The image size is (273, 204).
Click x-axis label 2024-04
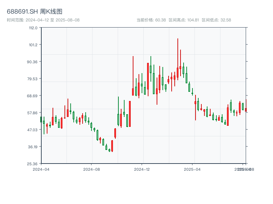click(41, 169)
